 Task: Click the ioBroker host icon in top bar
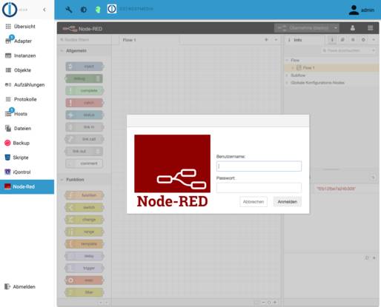(112, 9)
